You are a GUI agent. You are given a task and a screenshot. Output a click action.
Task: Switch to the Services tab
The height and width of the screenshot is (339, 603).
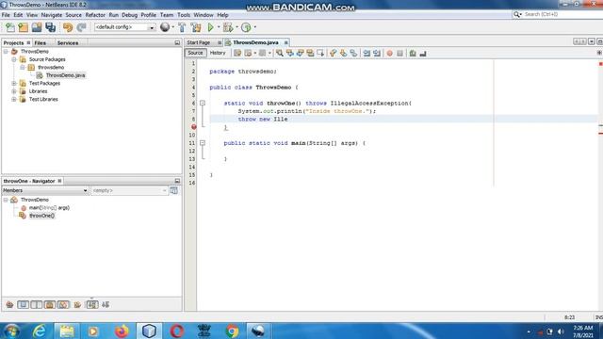68,43
